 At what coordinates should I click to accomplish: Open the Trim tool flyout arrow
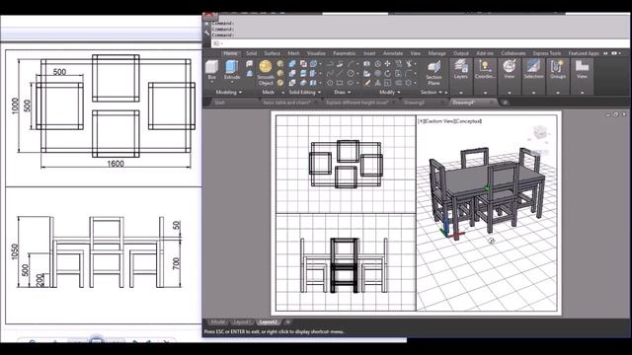pos(415,63)
